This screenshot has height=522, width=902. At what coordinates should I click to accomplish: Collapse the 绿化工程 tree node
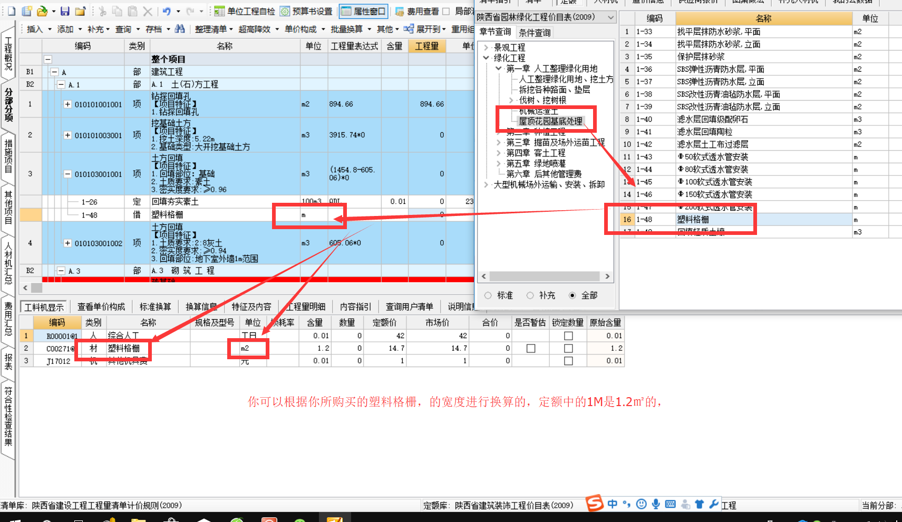[x=486, y=58]
